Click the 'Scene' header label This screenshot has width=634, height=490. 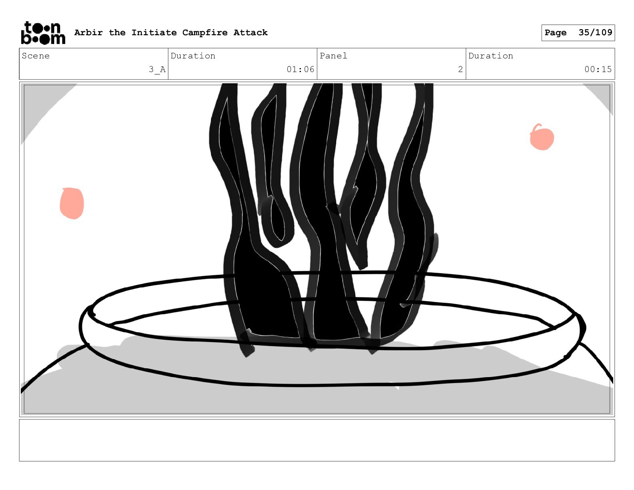[36, 56]
